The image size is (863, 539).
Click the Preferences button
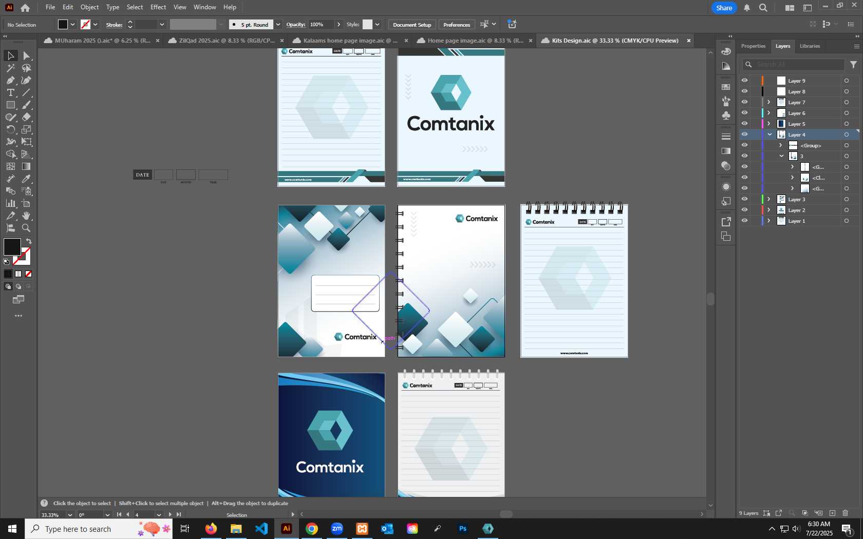(457, 25)
